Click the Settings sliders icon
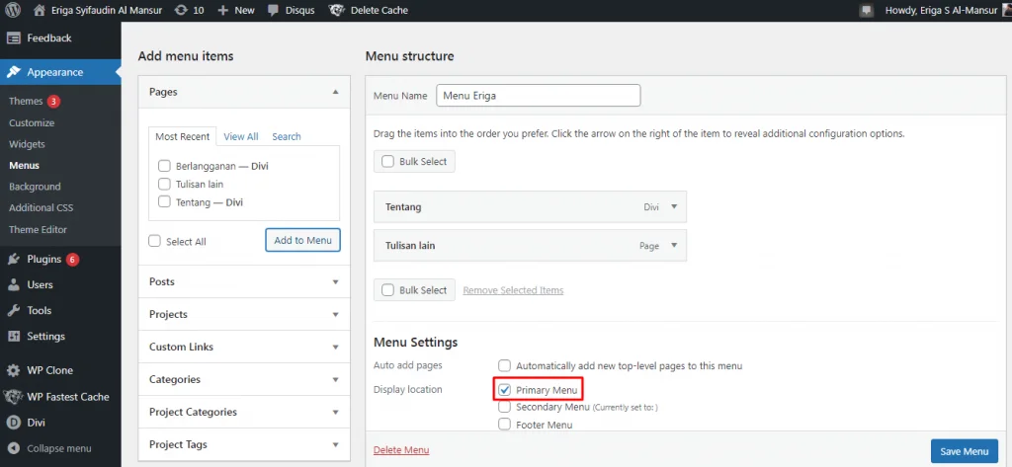 [x=13, y=337]
